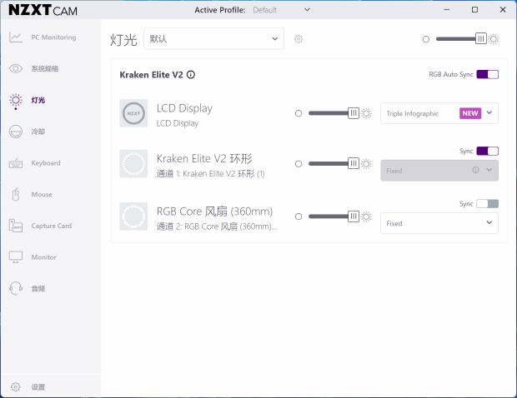The image size is (517, 398).
Task: Toggle RGB Auto Sync switch
Action: point(487,74)
